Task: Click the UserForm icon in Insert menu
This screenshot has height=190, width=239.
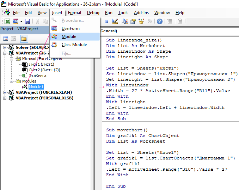Action: click(x=54, y=28)
